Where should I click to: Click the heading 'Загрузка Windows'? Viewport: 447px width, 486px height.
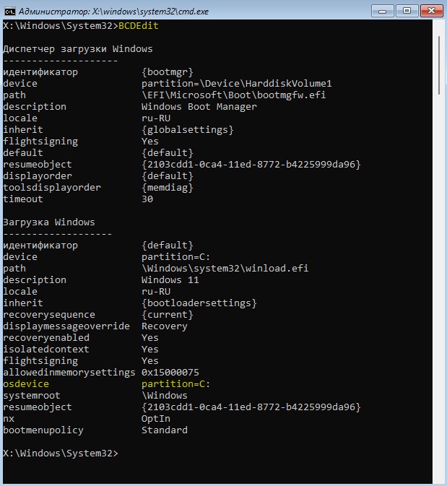(x=49, y=222)
